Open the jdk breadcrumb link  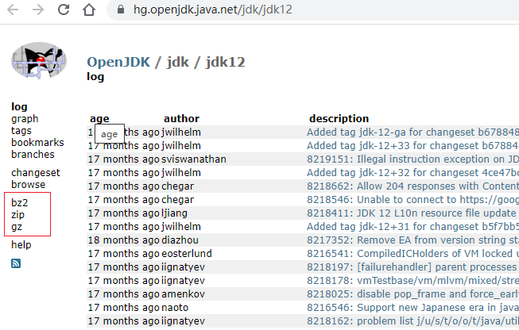pyautogui.click(x=178, y=62)
